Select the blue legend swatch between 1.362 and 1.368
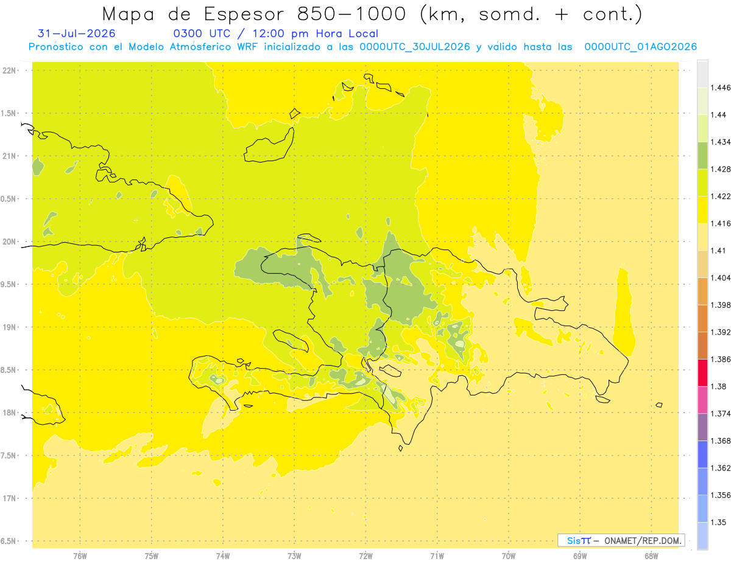 pos(702,454)
